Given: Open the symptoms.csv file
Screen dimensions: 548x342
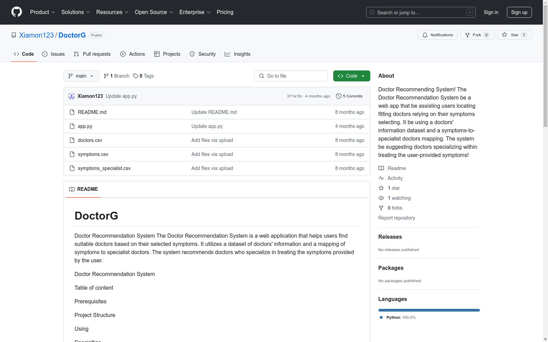Looking at the screenshot, I should pyautogui.click(x=93, y=154).
